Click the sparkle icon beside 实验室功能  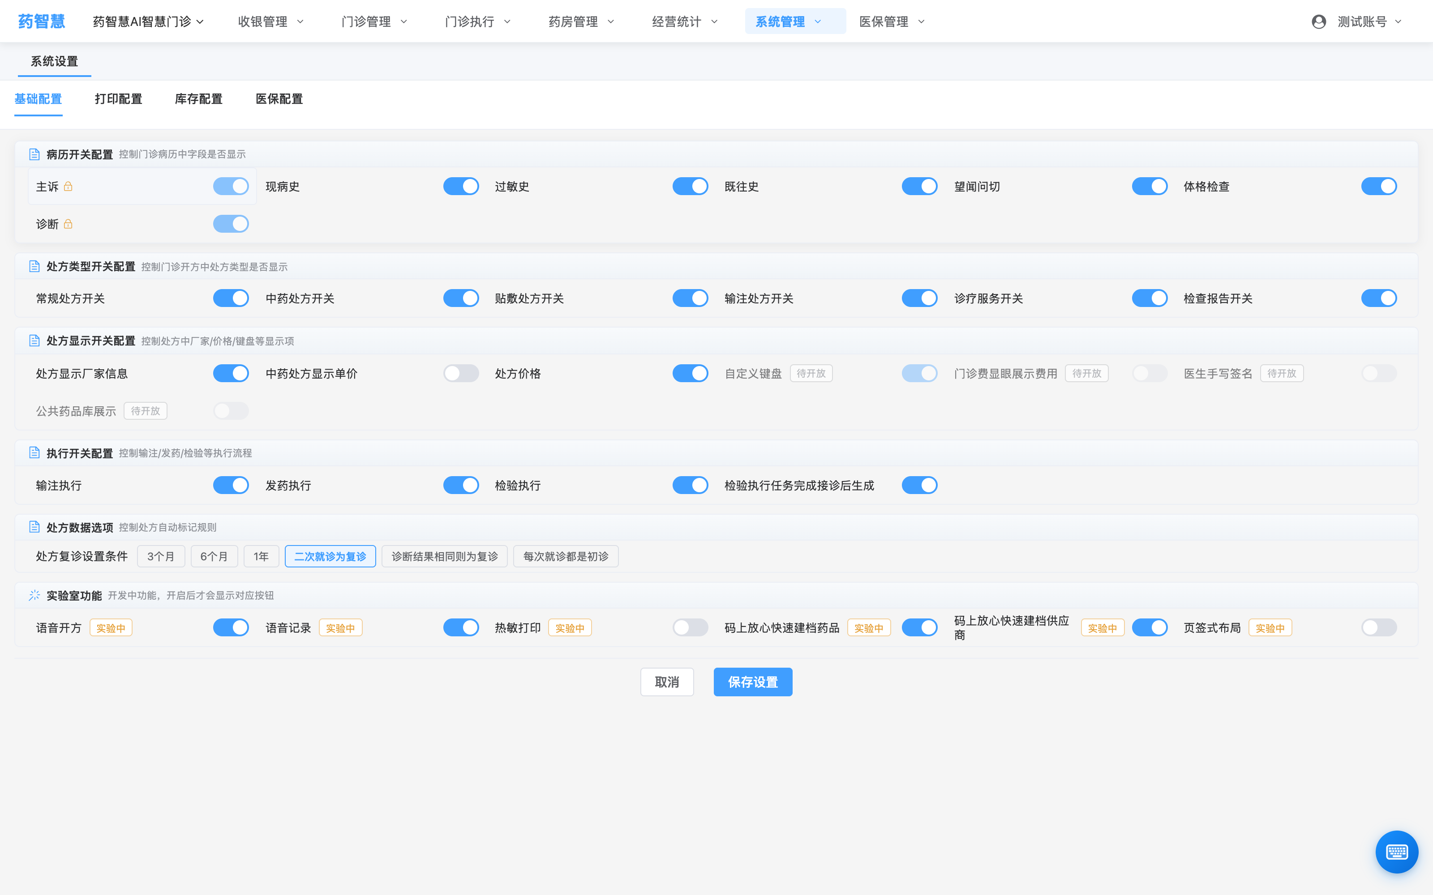[x=34, y=595]
